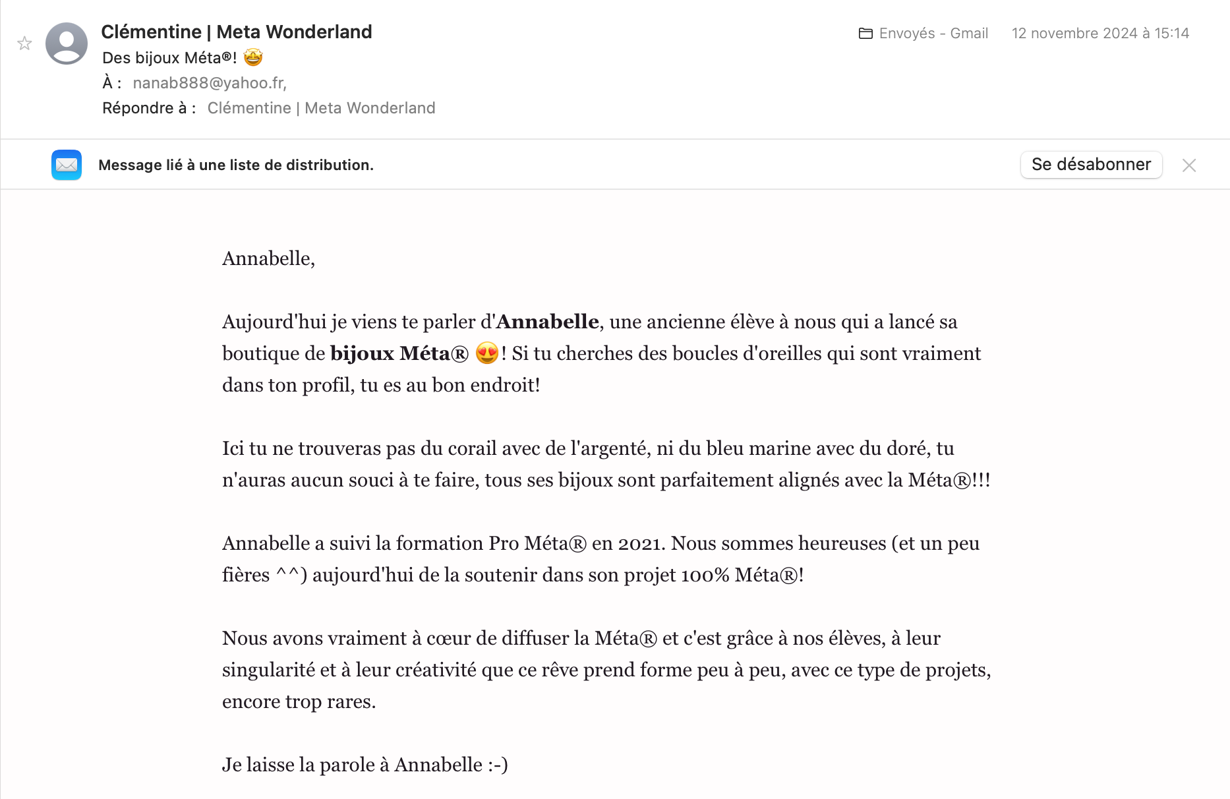
Task: Click sender name Clémentine | Meta Wonderland
Action: coord(237,32)
